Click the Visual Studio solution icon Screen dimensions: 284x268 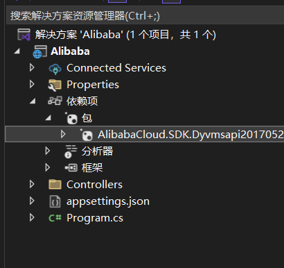click(24, 35)
